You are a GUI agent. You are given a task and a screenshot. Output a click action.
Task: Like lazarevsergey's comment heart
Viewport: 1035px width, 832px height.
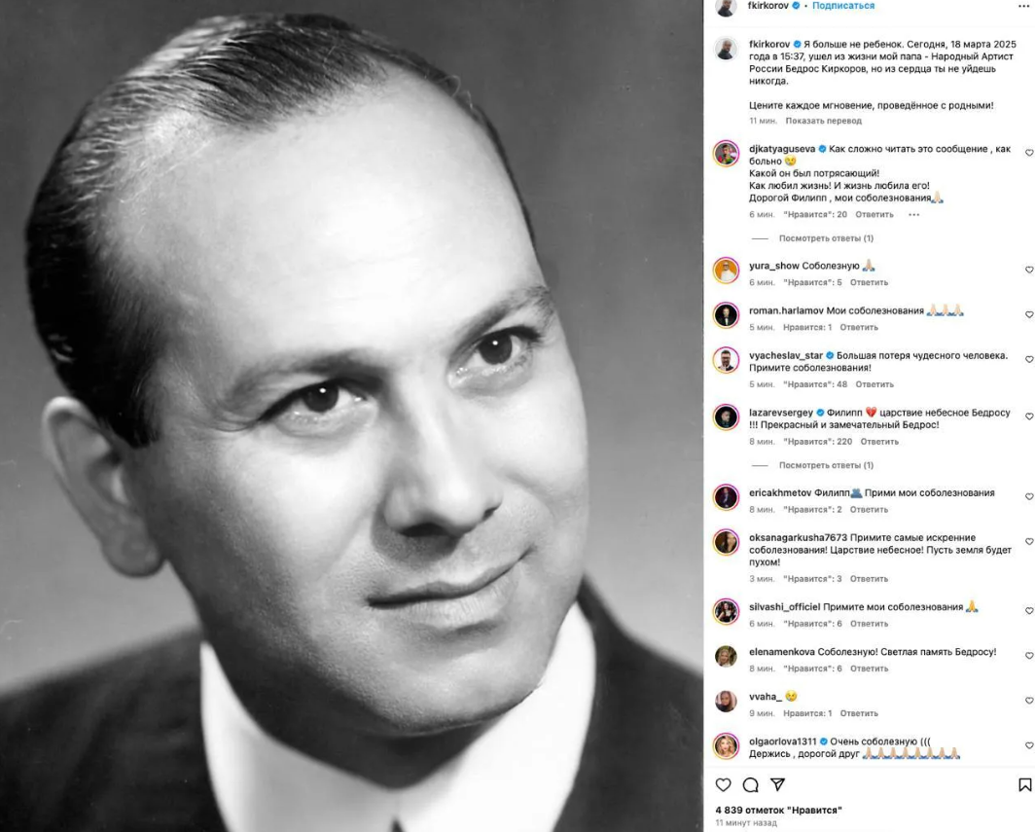[1029, 416]
